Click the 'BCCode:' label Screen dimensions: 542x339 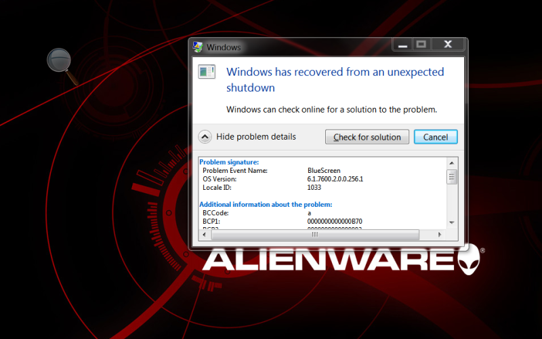215,213
